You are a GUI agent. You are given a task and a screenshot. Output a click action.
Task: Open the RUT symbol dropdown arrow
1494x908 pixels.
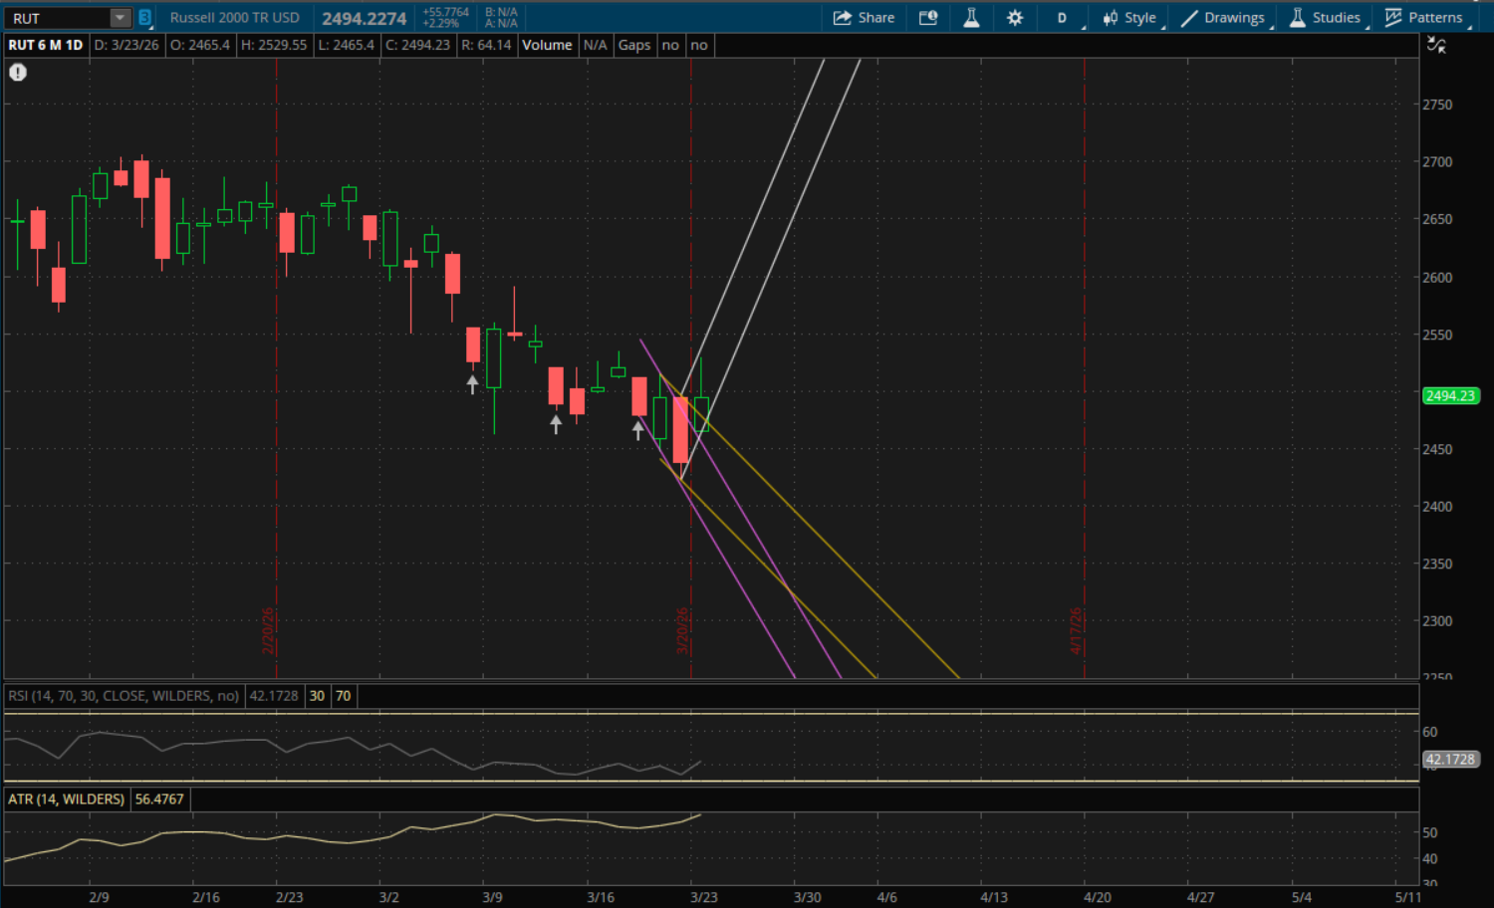[120, 18]
